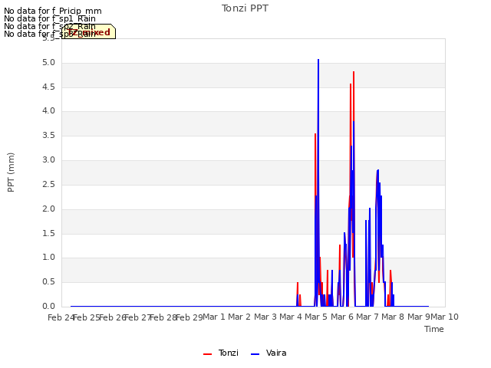Click the red Tonzi legend swatch
Image resolution: width=491 pixels, height=368 pixels.
(x=208, y=354)
